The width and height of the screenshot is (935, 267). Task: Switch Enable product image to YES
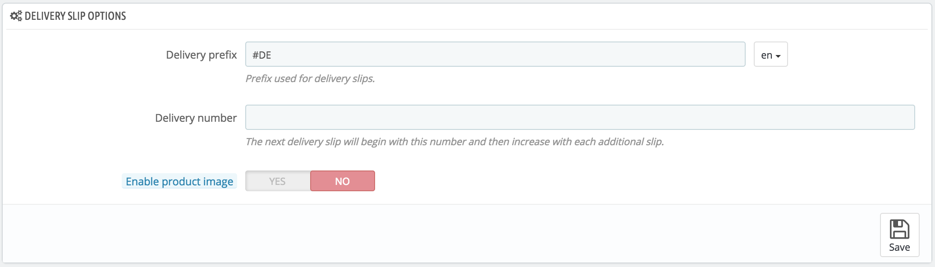[x=278, y=181]
